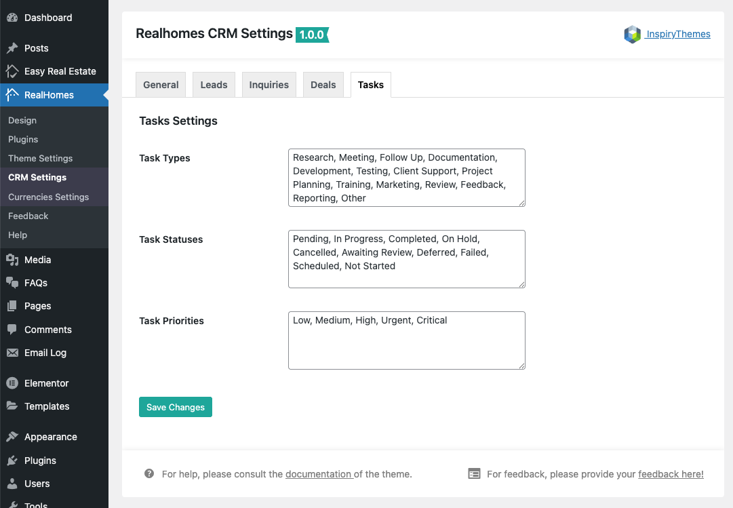This screenshot has height=508, width=733.
Task: Open the Leads tab
Action: [x=214, y=85]
